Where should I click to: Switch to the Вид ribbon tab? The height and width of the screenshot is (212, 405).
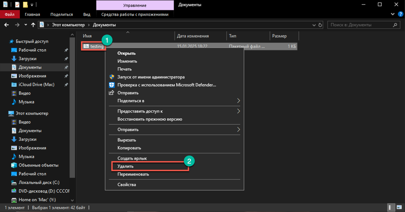coord(87,15)
